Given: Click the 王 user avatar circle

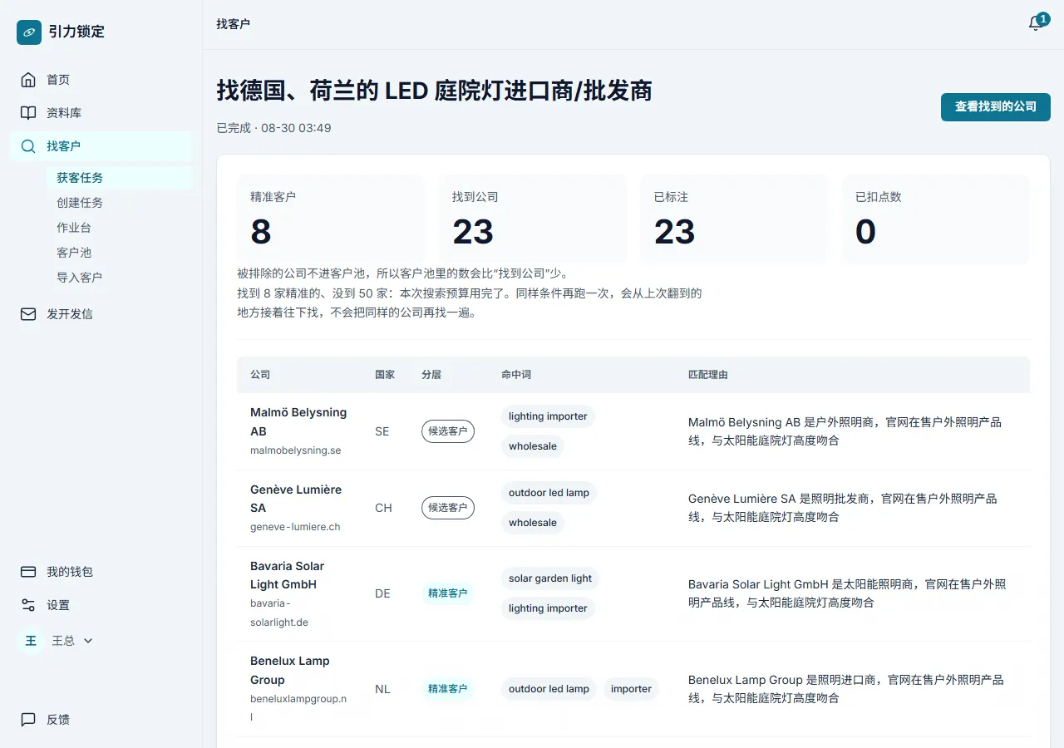Looking at the screenshot, I should 31,641.
